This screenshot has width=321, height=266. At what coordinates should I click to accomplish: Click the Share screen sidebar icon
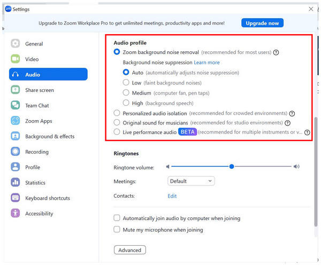(16, 90)
